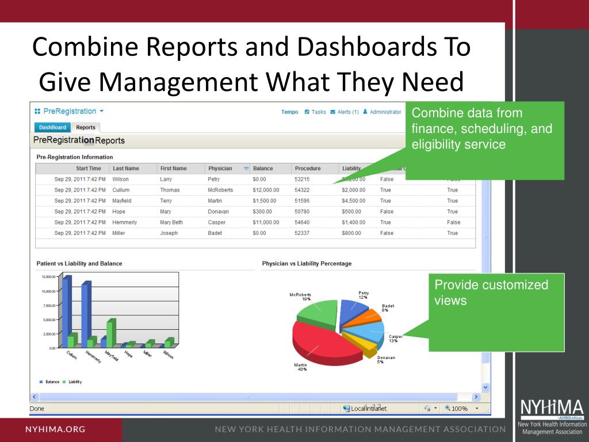Sort by First Name column header
Screen dimensions: 589x442
[173, 169]
